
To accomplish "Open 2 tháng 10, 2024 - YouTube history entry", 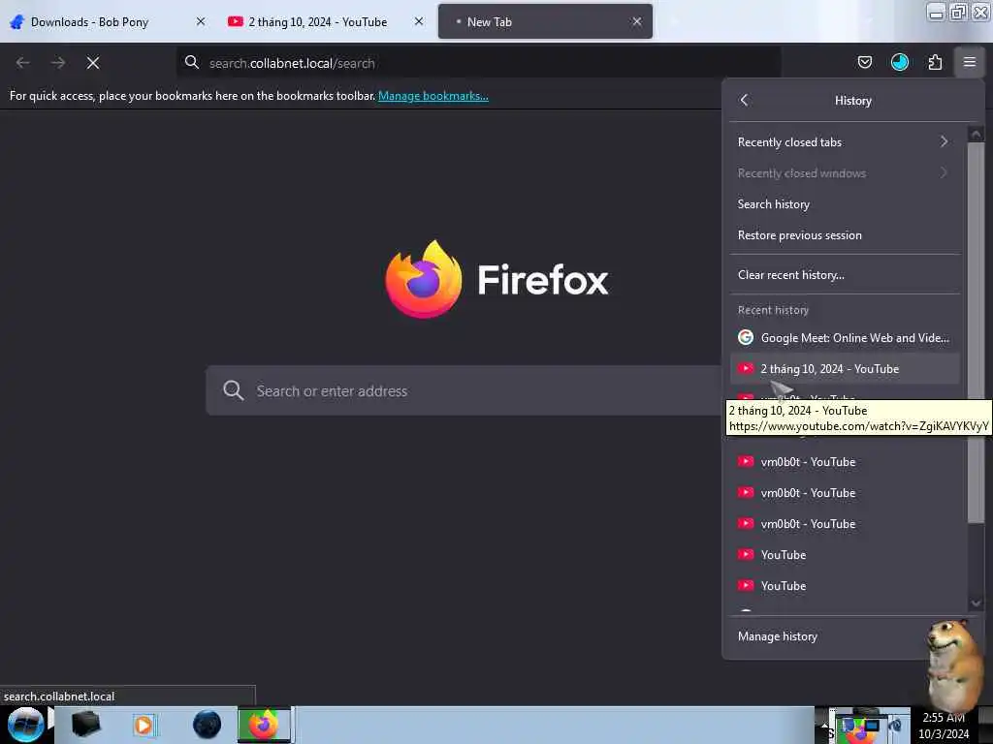I will [845, 368].
